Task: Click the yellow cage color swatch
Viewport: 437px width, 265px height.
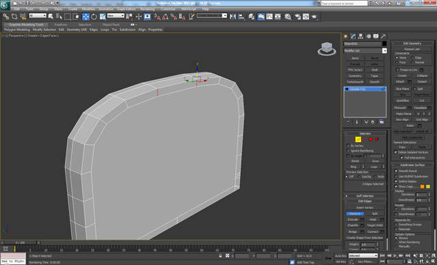Action: tap(428, 186)
